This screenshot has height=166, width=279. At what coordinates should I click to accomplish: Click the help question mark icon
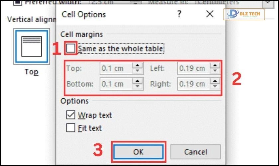pos(179,14)
